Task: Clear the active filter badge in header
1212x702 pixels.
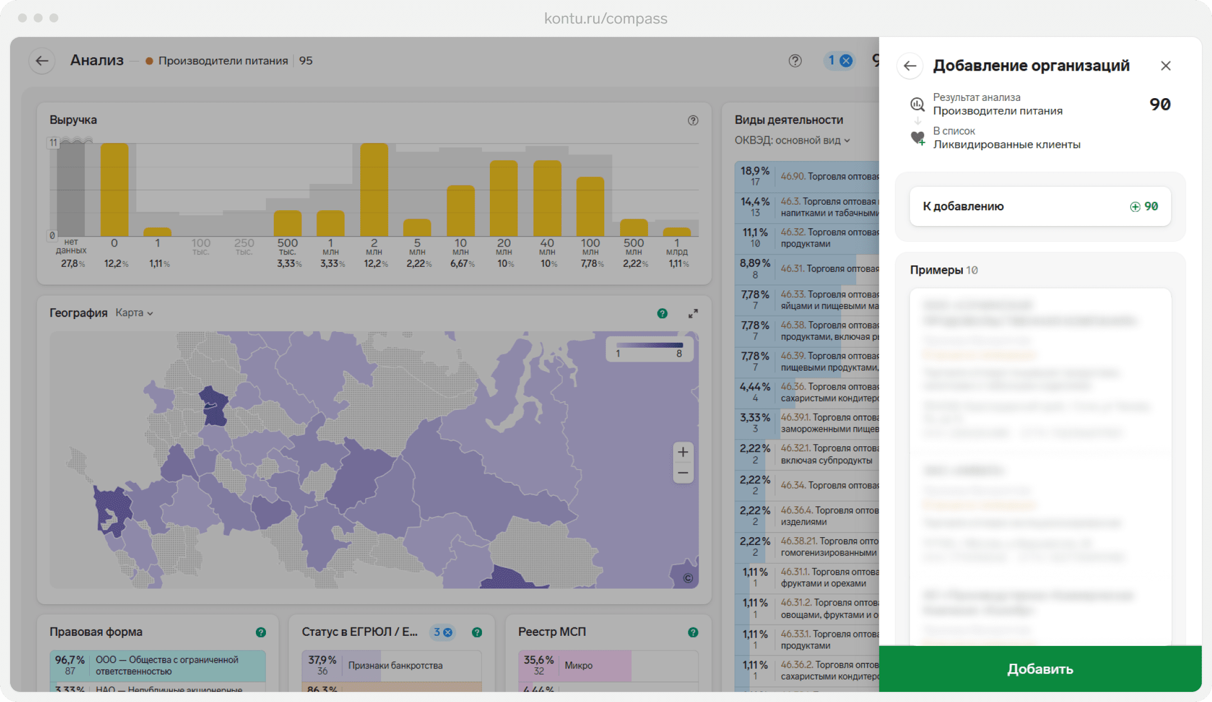Action: pos(846,61)
